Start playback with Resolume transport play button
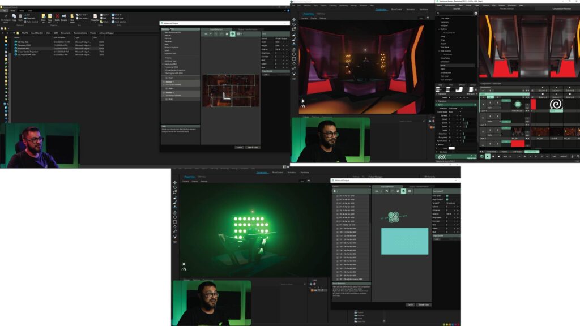The height and width of the screenshot is (326, 580). (488, 156)
